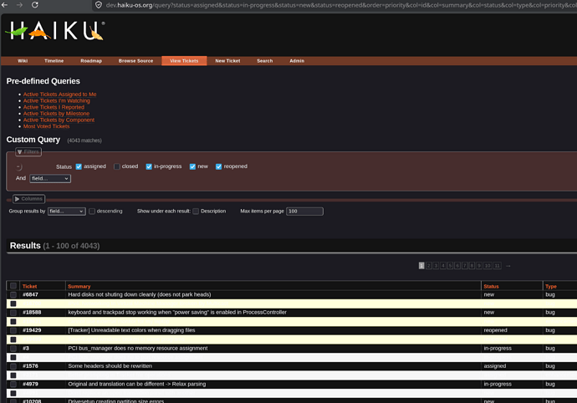Open Active Tickets I'm Watching query
This screenshot has height=403, width=577.
56,101
